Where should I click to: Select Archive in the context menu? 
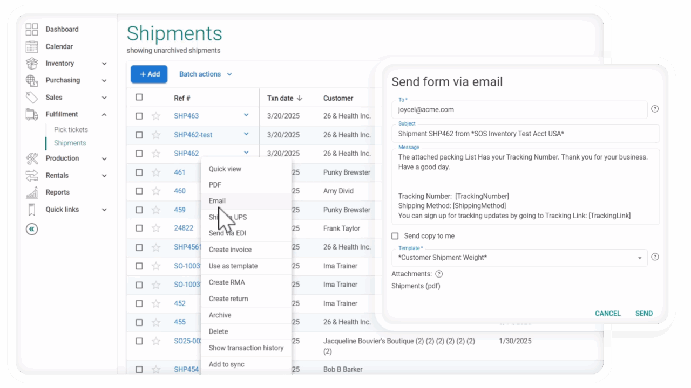coord(220,315)
